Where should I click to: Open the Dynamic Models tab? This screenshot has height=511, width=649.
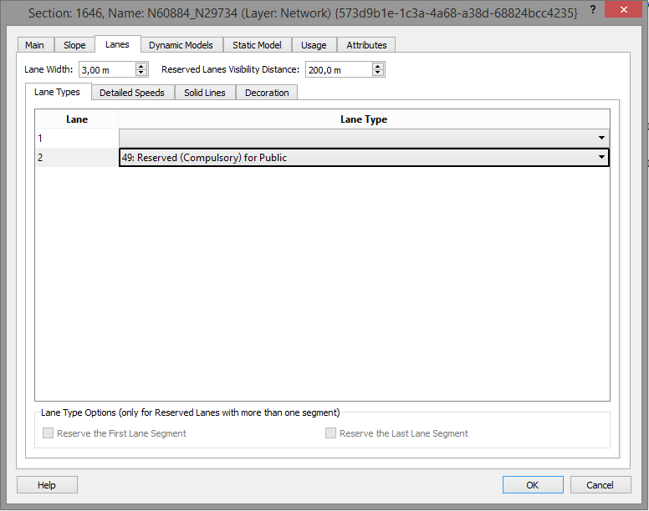(x=181, y=45)
